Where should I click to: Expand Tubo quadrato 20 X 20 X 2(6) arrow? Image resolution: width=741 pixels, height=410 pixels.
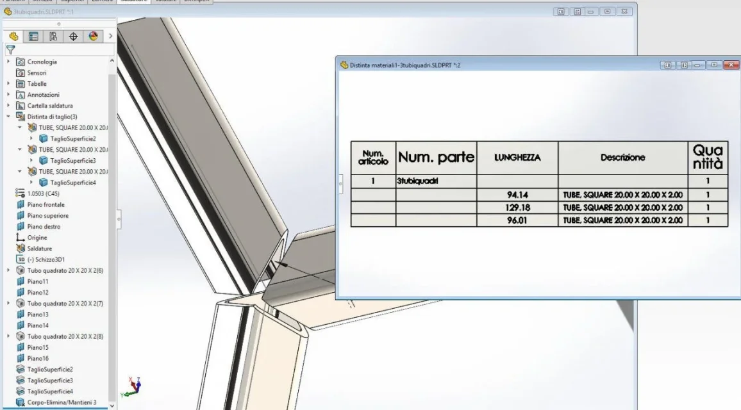8,270
